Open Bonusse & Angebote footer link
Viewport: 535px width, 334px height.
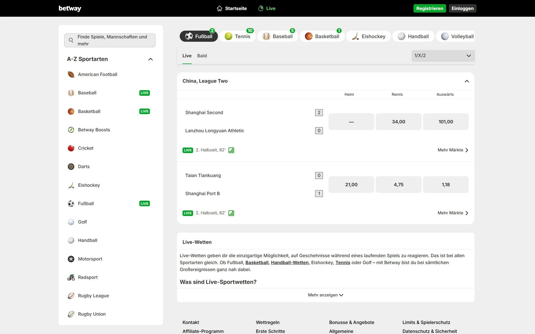(x=352, y=322)
